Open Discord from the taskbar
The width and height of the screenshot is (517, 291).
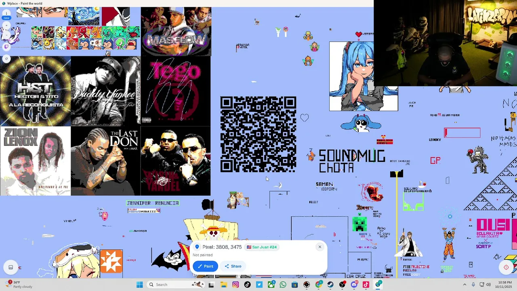point(354,285)
